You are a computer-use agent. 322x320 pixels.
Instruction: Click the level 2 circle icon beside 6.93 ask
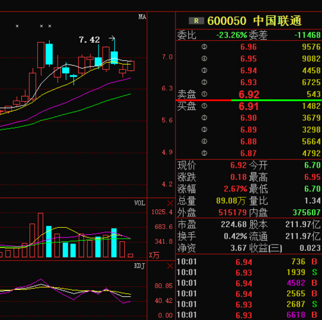[x=204, y=82]
